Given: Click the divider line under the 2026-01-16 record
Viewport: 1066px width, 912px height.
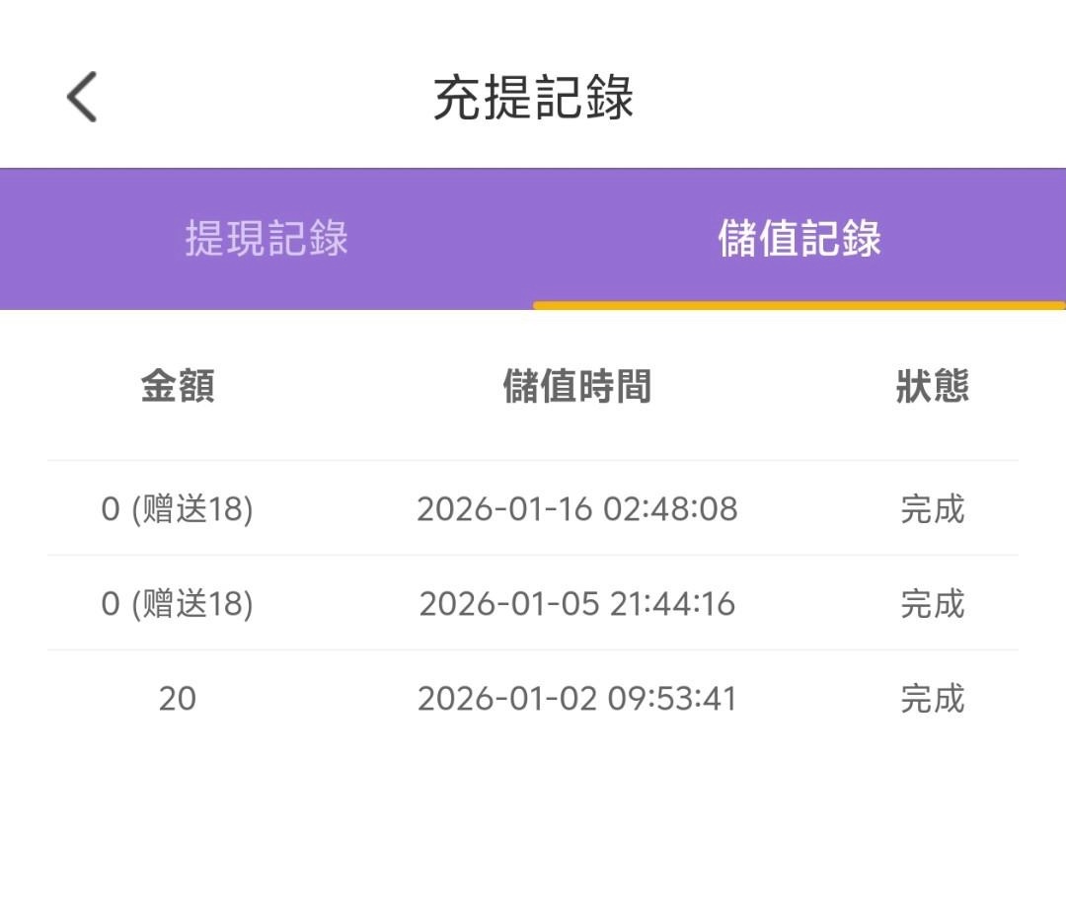Looking at the screenshot, I should pyautogui.click(x=533, y=555).
